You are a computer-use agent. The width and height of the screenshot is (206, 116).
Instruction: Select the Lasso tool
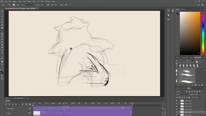pos(2,17)
